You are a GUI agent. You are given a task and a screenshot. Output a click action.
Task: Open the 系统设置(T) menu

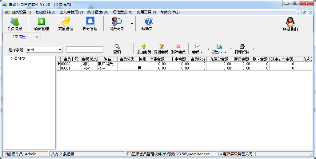21,12
